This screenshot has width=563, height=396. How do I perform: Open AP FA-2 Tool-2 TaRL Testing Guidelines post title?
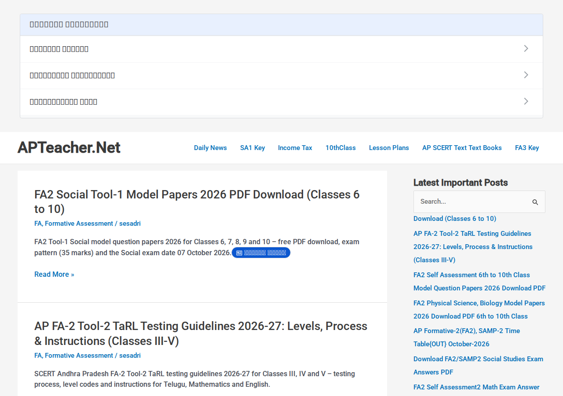pyautogui.click(x=201, y=334)
